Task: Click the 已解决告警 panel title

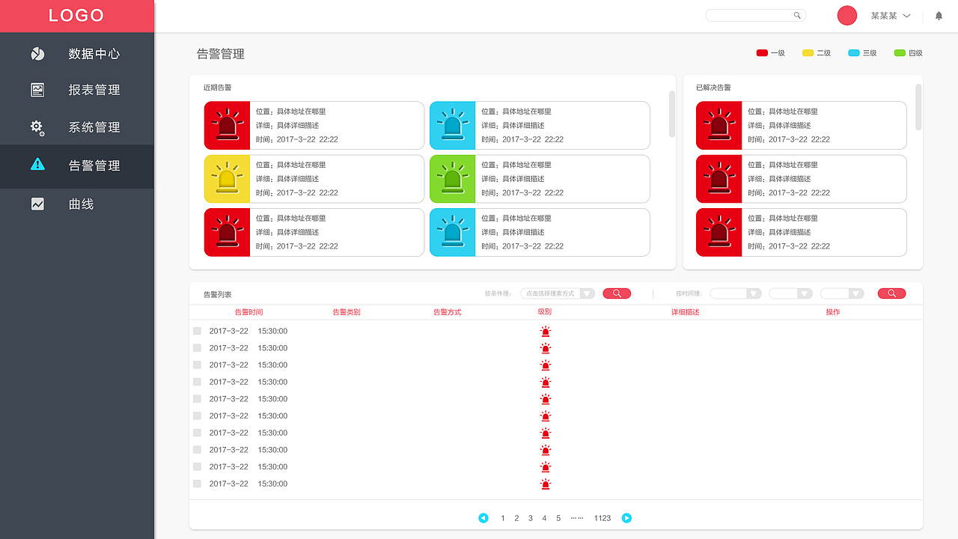Action: 713,88
